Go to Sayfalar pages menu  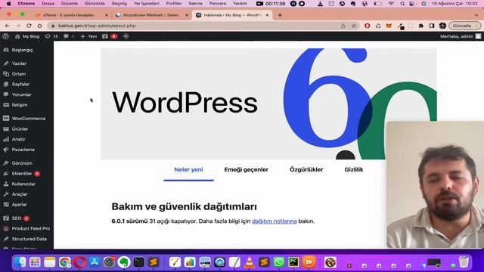click(20, 84)
